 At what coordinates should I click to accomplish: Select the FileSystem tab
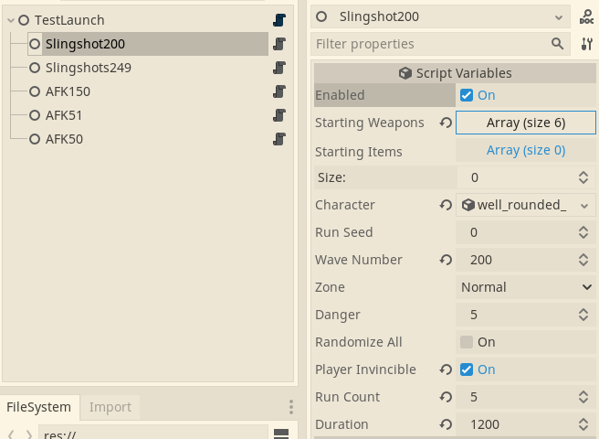[39, 407]
